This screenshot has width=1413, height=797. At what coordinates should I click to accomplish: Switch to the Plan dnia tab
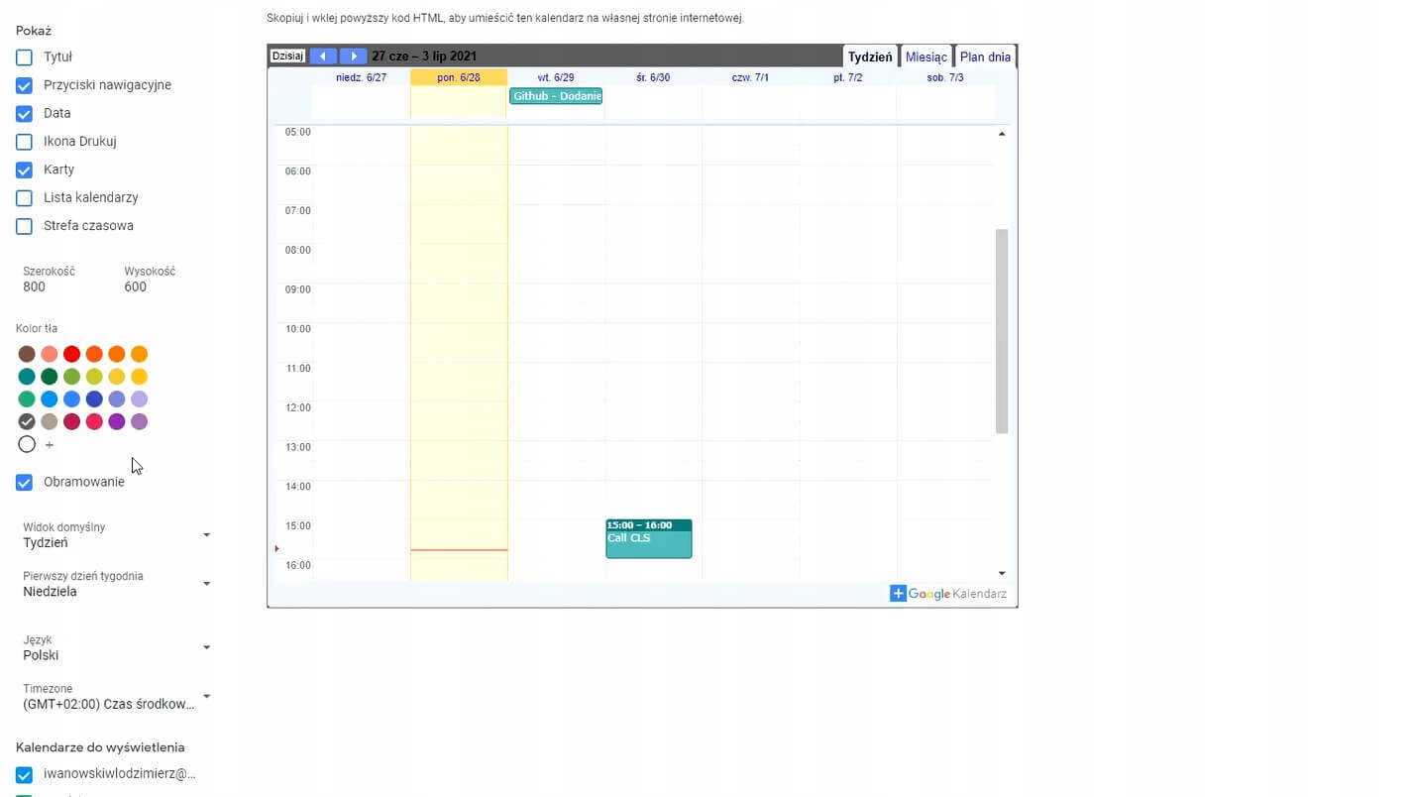985,57
